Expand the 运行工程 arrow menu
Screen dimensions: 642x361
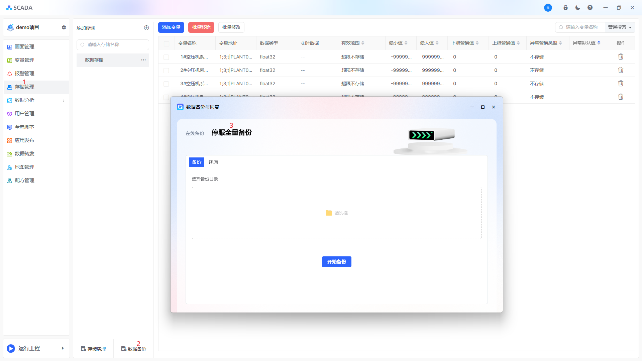coord(63,348)
